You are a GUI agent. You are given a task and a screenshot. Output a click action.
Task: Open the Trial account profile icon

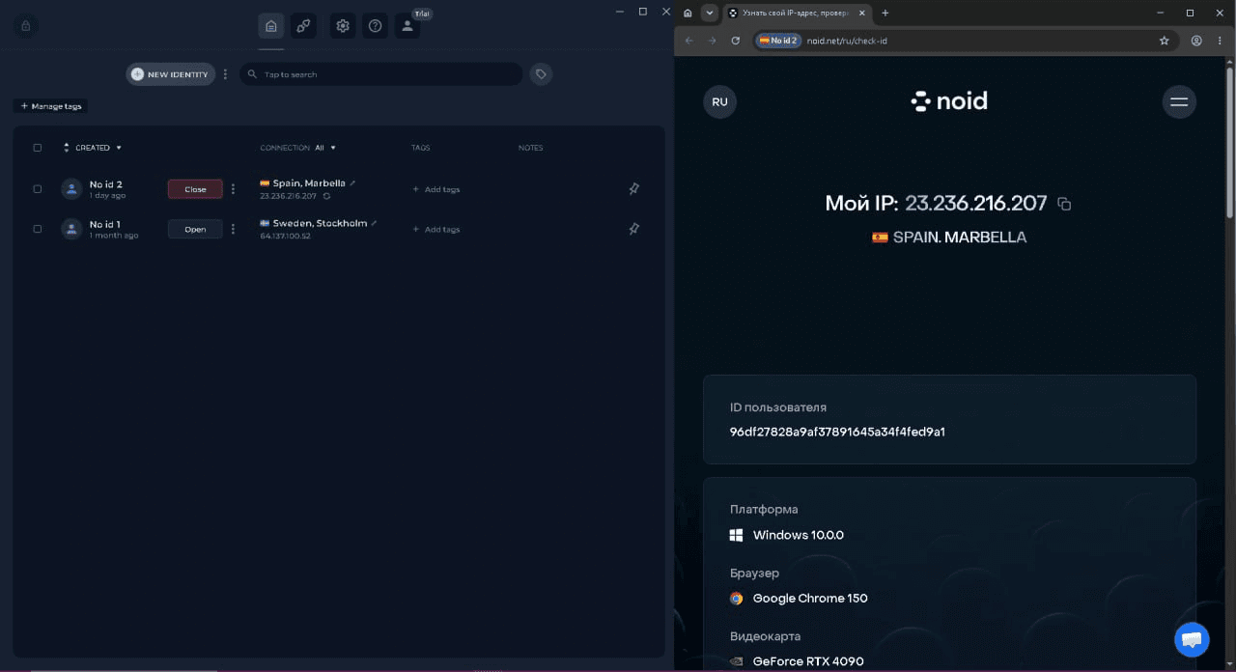(x=407, y=26)
